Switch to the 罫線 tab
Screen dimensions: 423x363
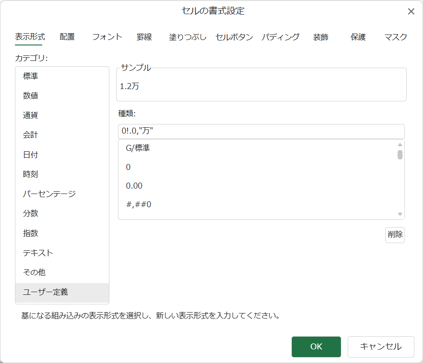(144, 37)
